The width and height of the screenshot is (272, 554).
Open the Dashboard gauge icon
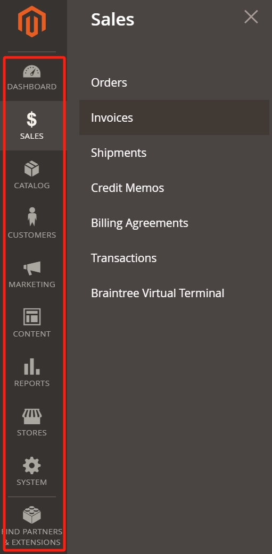[32, 71]
